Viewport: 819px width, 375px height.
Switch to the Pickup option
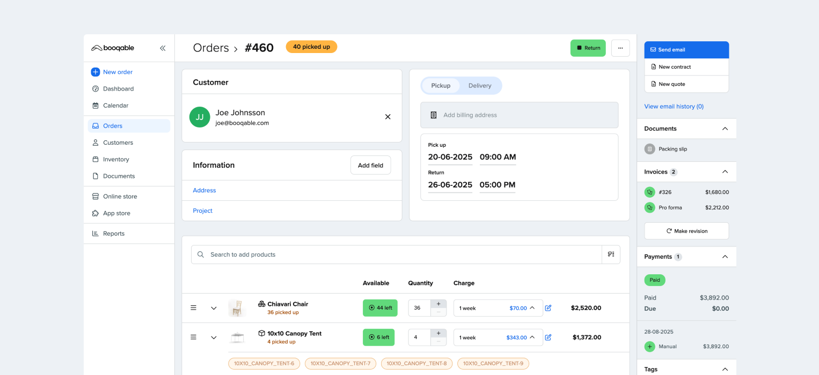coord(441,86)
